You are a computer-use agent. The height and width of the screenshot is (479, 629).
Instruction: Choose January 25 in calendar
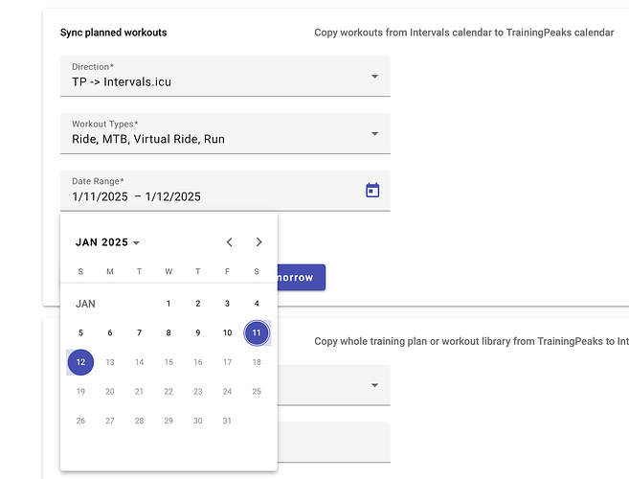coord(257,392)
